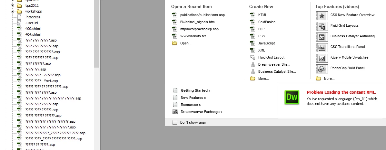Play jQuery Mobile Swatches video icon
Image resolution: width=386 pixels, height=150 pixels.
(x=322, y=58)
